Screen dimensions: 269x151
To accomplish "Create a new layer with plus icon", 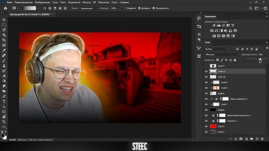I will pyautogui.click(x=257, y=139).
